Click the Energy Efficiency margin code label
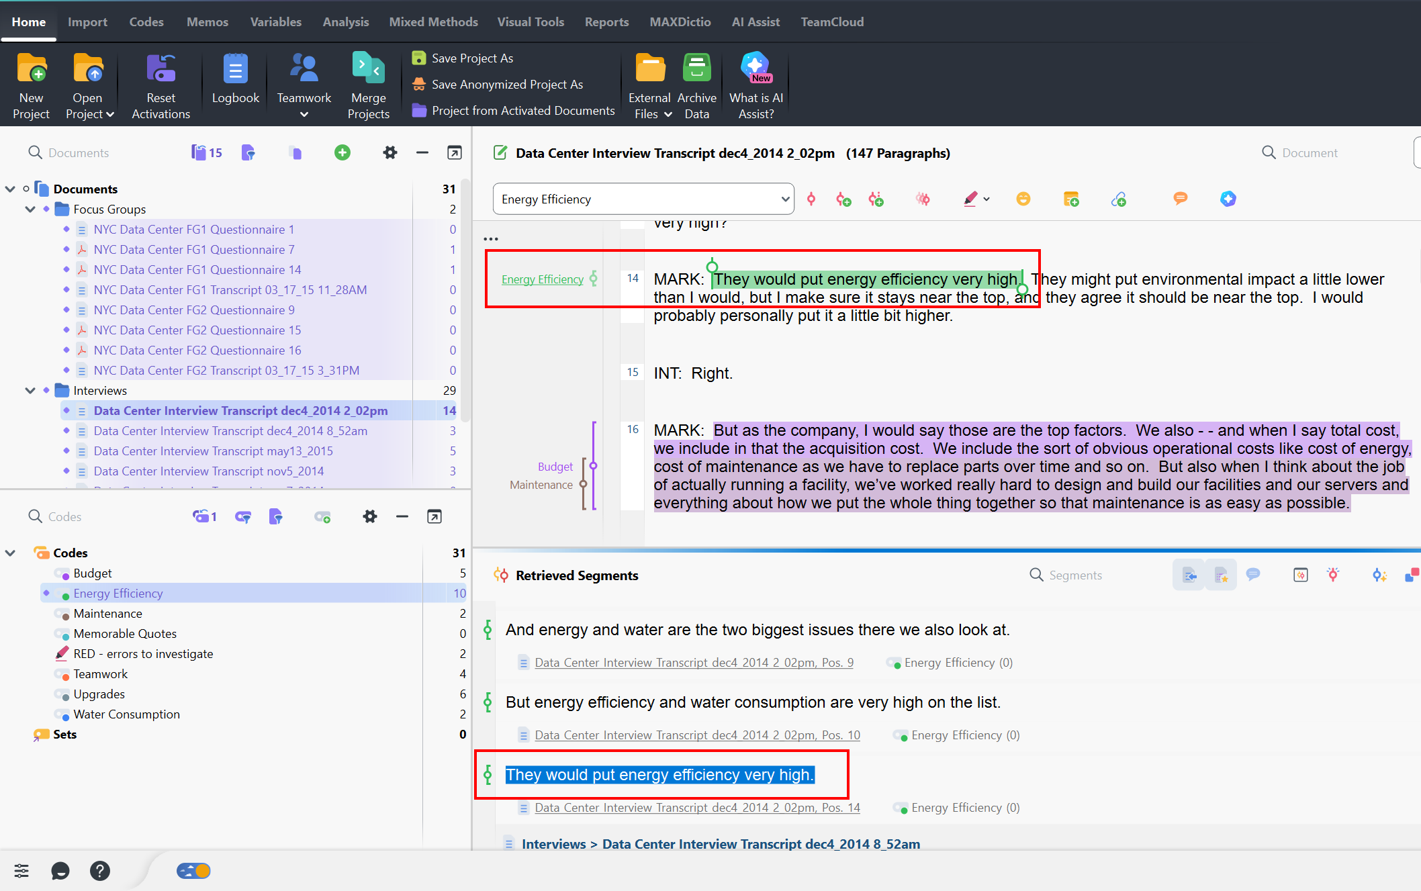The image size is (1421, 891). click(542, 279)
